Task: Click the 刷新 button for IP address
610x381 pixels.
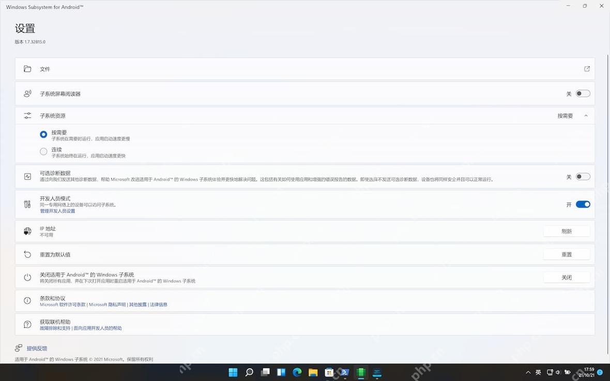Action: pos(567,231)
